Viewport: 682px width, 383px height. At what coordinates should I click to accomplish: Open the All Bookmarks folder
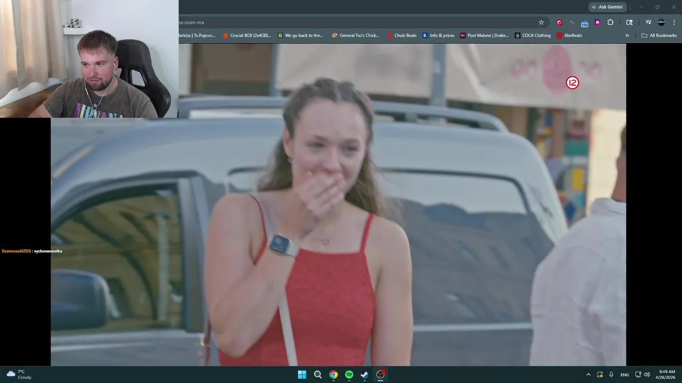click(659, 35)
